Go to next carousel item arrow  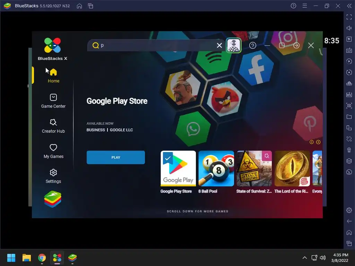pyautogui.click(x=318, y=142)
